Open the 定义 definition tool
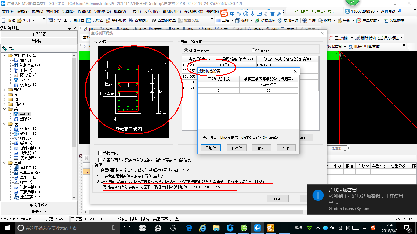This screenshot has width=417, height=234. point(55,20)
